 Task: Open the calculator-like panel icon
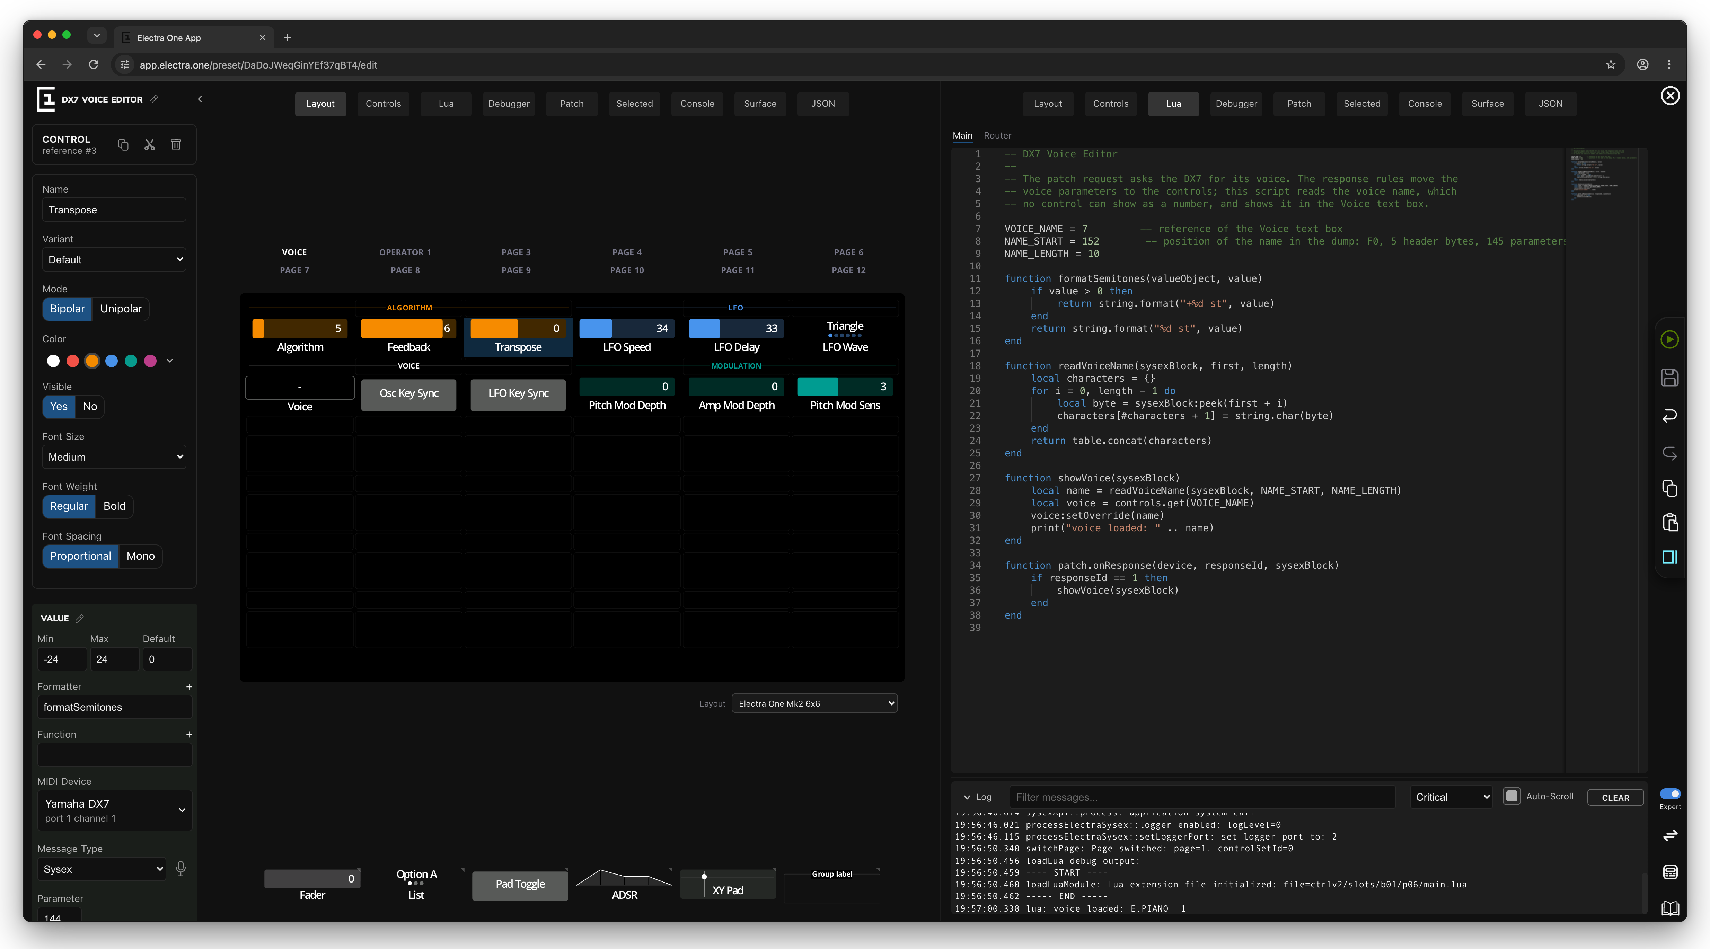[x=1670, y=872]
